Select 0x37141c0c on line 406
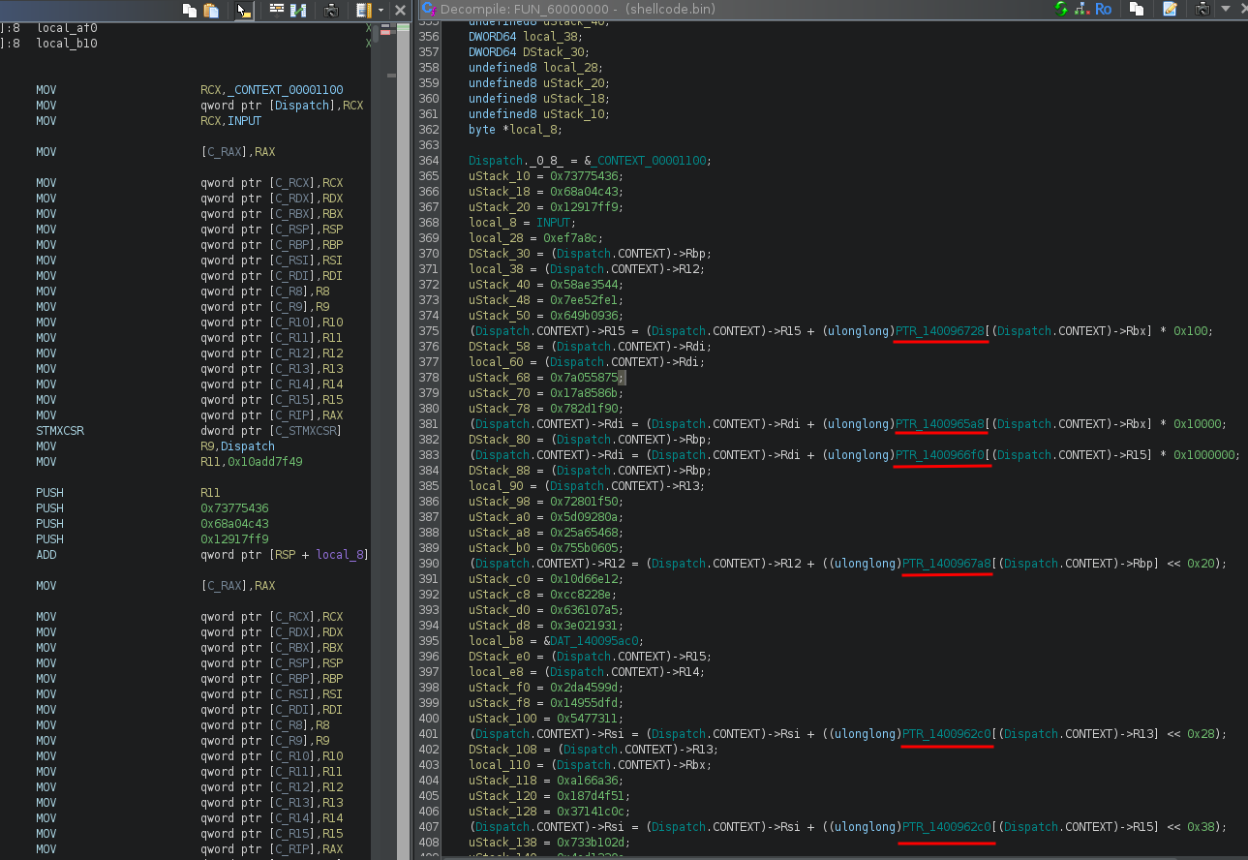This screenshot has width=1248, height=860. tap(594, 812)
